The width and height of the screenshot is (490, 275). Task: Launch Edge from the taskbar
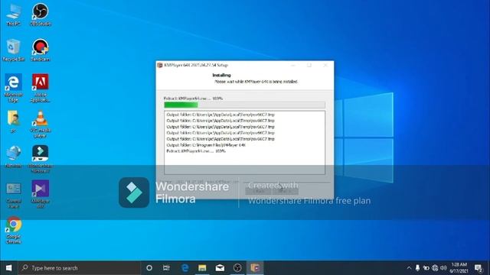(x=185, y=268)
